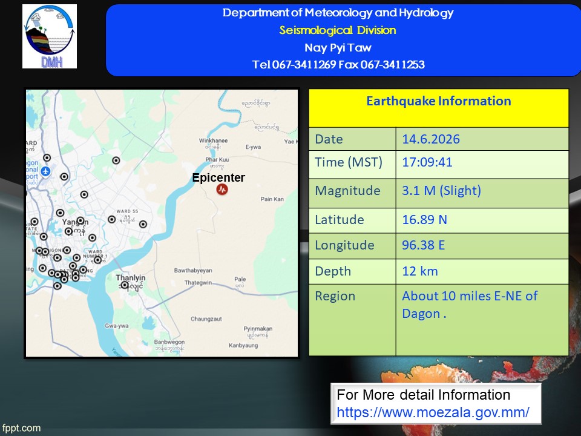
Task: Click the 'Time (MST)' label cell
Action: click(x=352, y=165)
